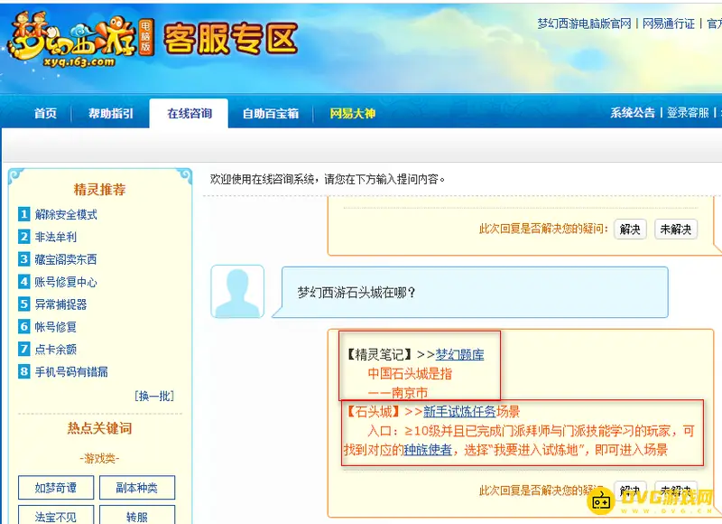This screenshot has height=524, width=722.
Task: Open the 新手试炼任务 link
Action: coord(459,411)
